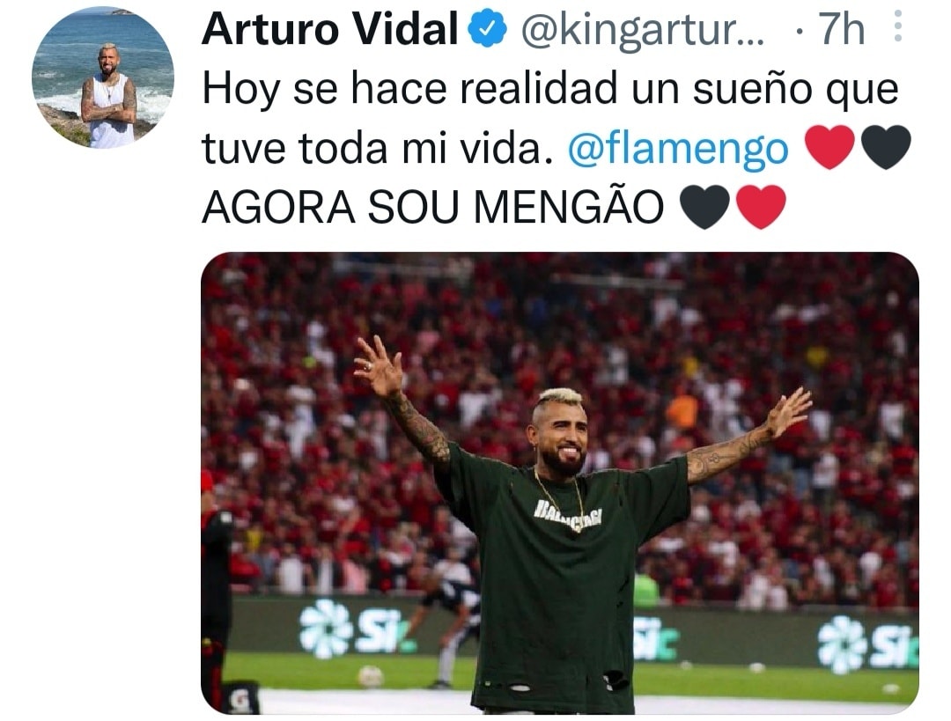Click the red heart after MENGÃO
Viewport: 951px width, 721px height.
click(761, 207)
